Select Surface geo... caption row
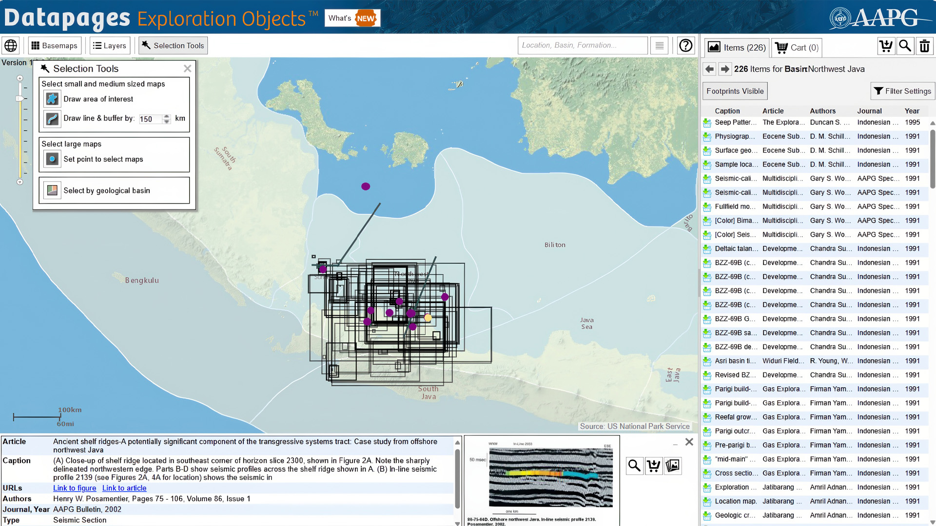The image size is (936, 526). pos(736,150)
